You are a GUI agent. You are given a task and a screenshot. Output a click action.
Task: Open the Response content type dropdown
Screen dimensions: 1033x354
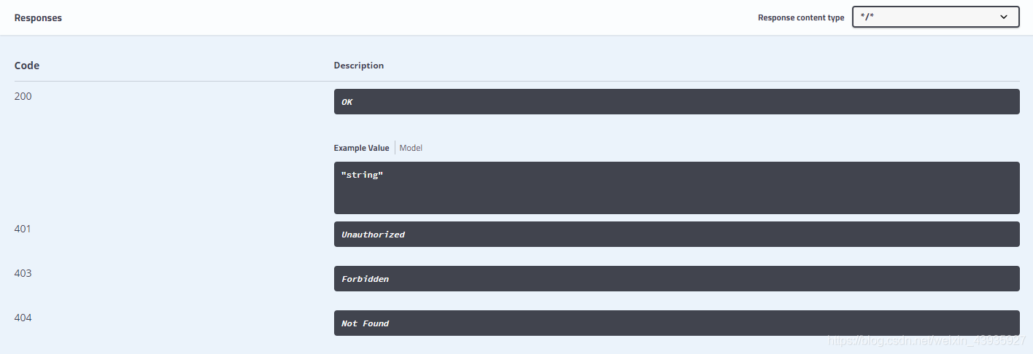[x=935, y=17]
